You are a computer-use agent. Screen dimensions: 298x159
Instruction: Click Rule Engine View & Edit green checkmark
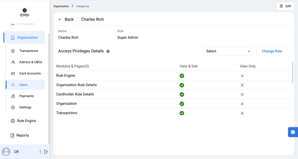pos(182,76)
